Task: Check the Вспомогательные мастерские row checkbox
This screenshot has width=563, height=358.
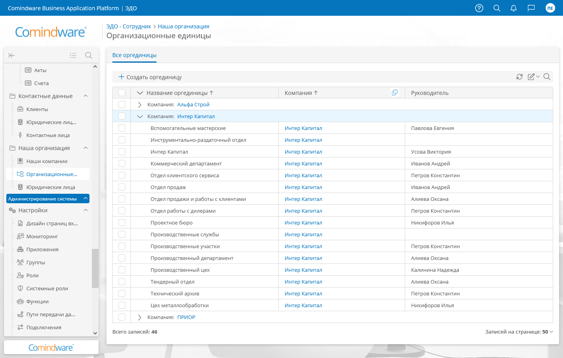Action: coord(122,128)
